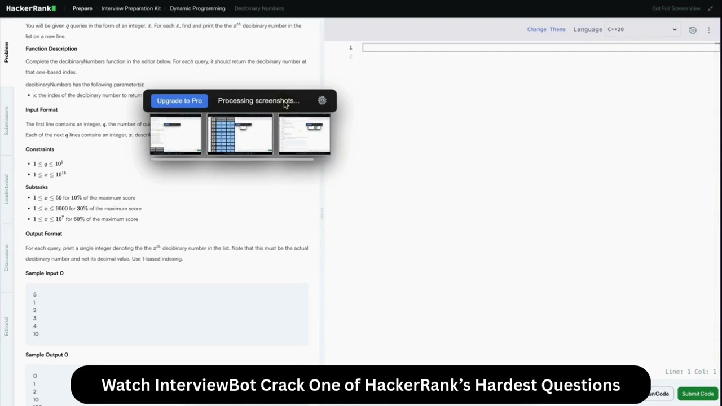Image resolution: width=722 pixels, height=406 pixels.
Task: Switch to the Problem side tab
Action: pyautogui.click(x=7, y=52)
